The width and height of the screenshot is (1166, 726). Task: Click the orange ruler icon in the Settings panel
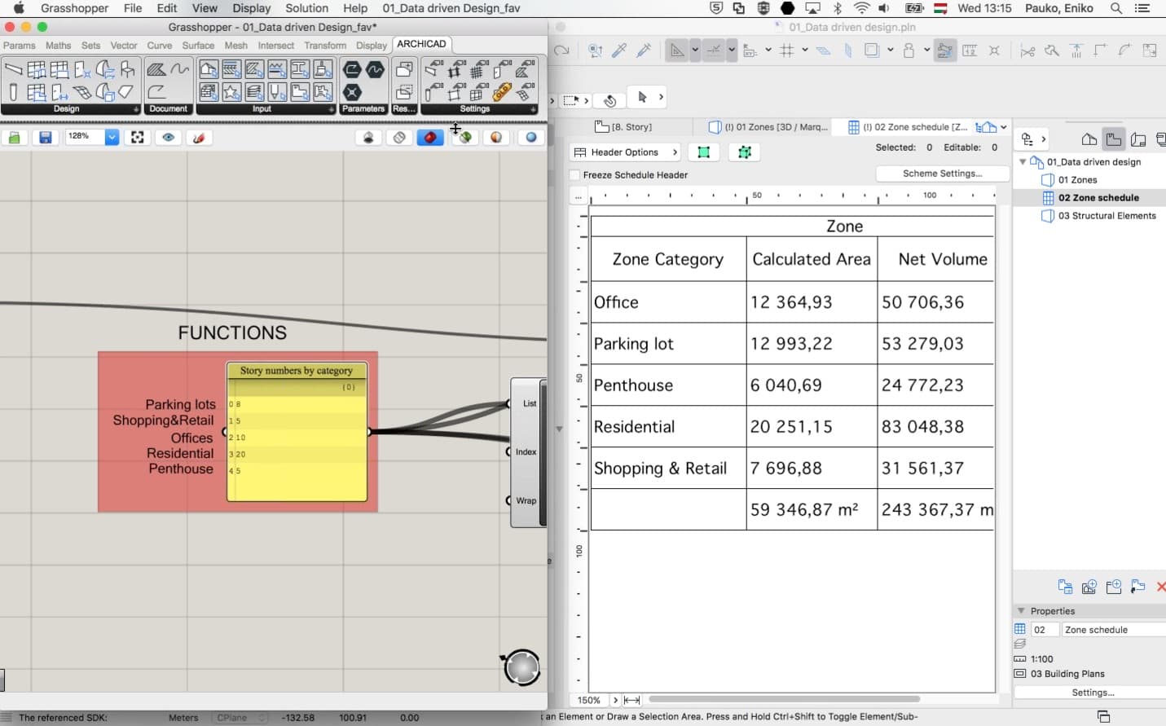pyautogui.click(x=503, y=92)
